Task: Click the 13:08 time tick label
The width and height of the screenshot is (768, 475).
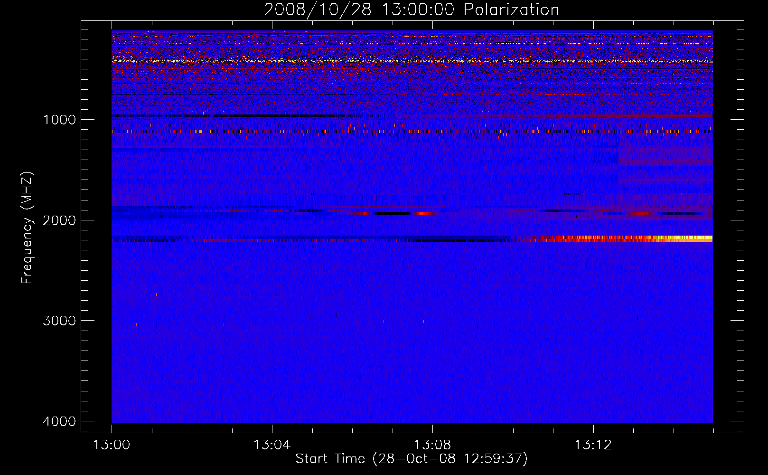Action: 432,445
